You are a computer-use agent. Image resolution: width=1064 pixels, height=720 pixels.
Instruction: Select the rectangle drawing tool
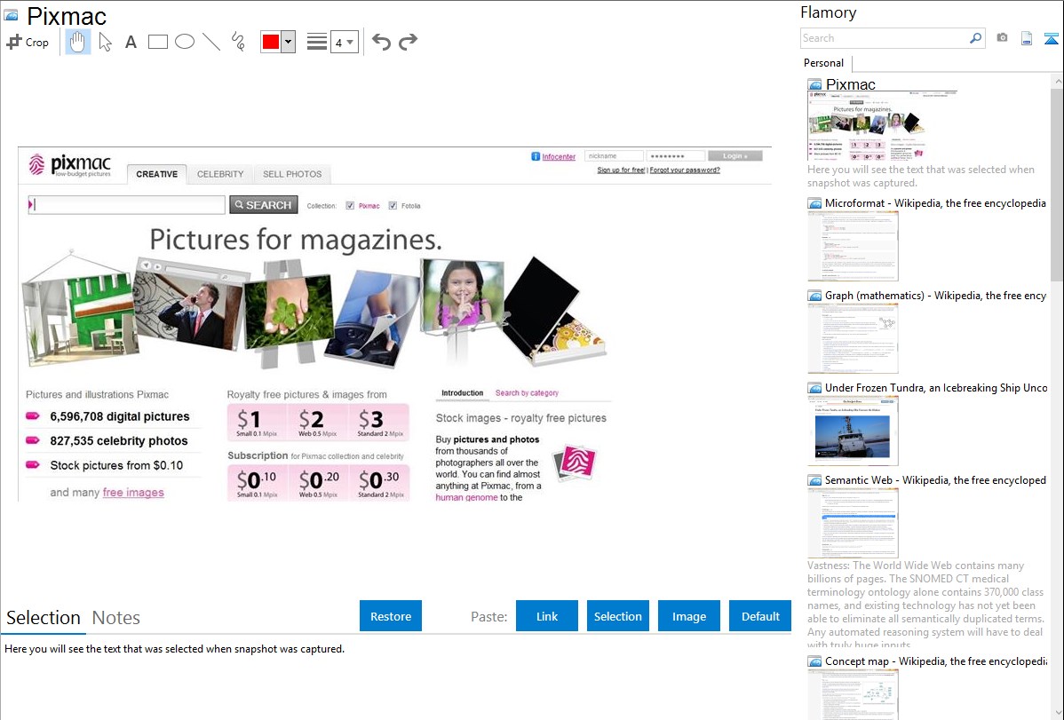coord(157,42)
